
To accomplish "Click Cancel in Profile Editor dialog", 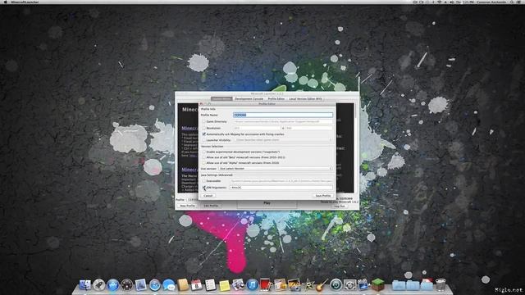I will point(208,195).
